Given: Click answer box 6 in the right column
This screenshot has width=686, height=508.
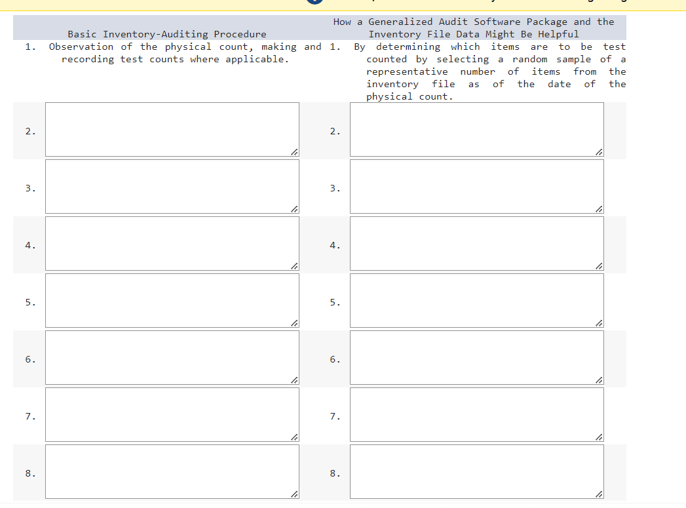Looking at the screenshot, I should [476, 356].
